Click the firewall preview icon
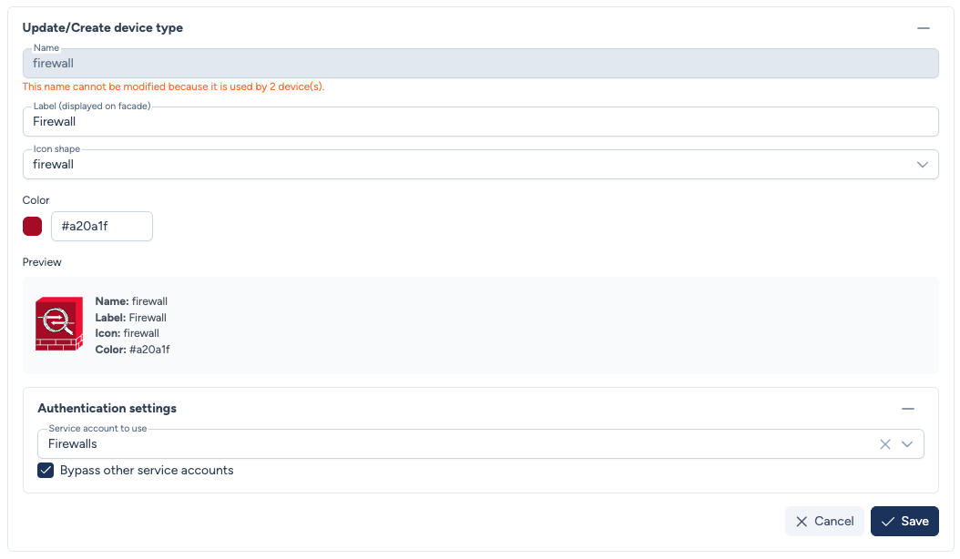 (59, 324)
